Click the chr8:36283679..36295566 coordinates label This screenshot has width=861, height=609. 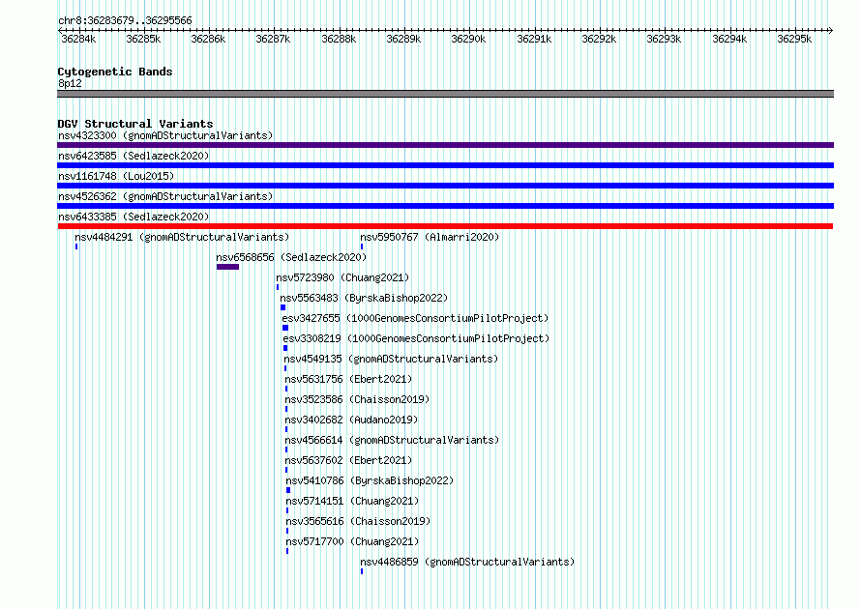[x=125, y=21]
